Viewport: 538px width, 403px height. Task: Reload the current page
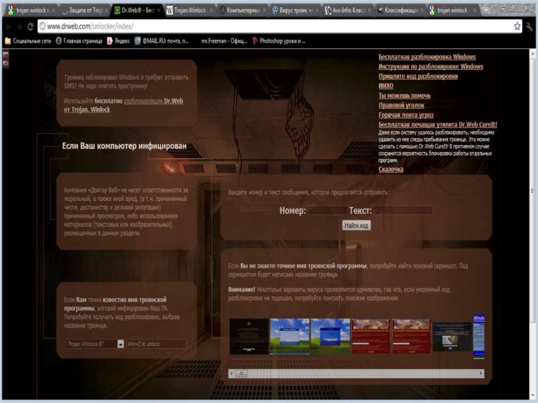click(30, 27)
